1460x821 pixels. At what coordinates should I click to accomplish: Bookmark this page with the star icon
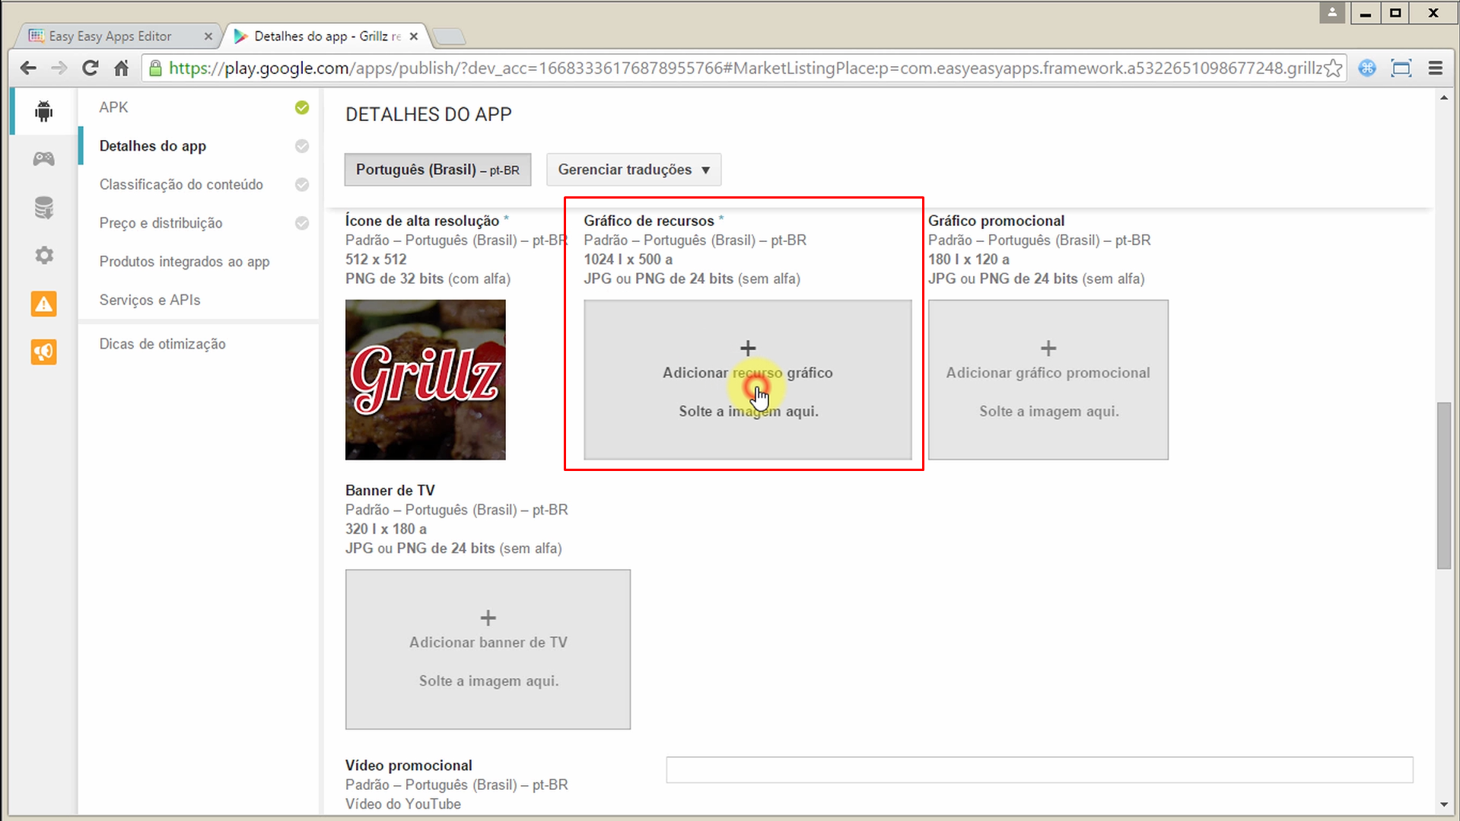point(1332,68)
